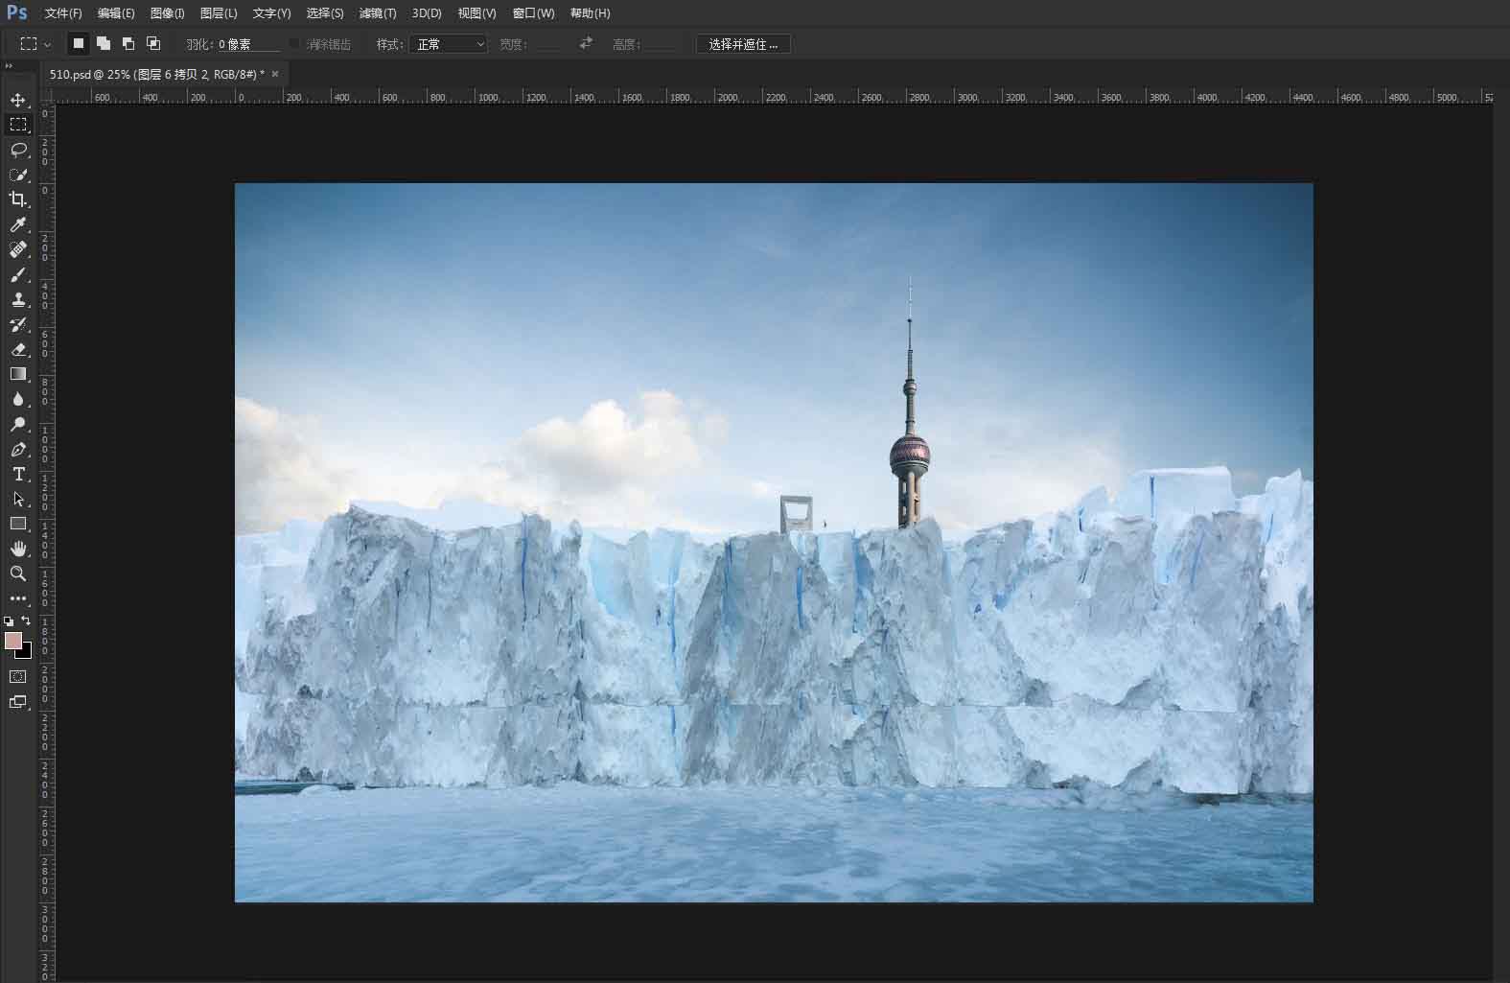Select the Lasso tool
The height and width of the screenshot is (983, 1510).
pos(18,150)
